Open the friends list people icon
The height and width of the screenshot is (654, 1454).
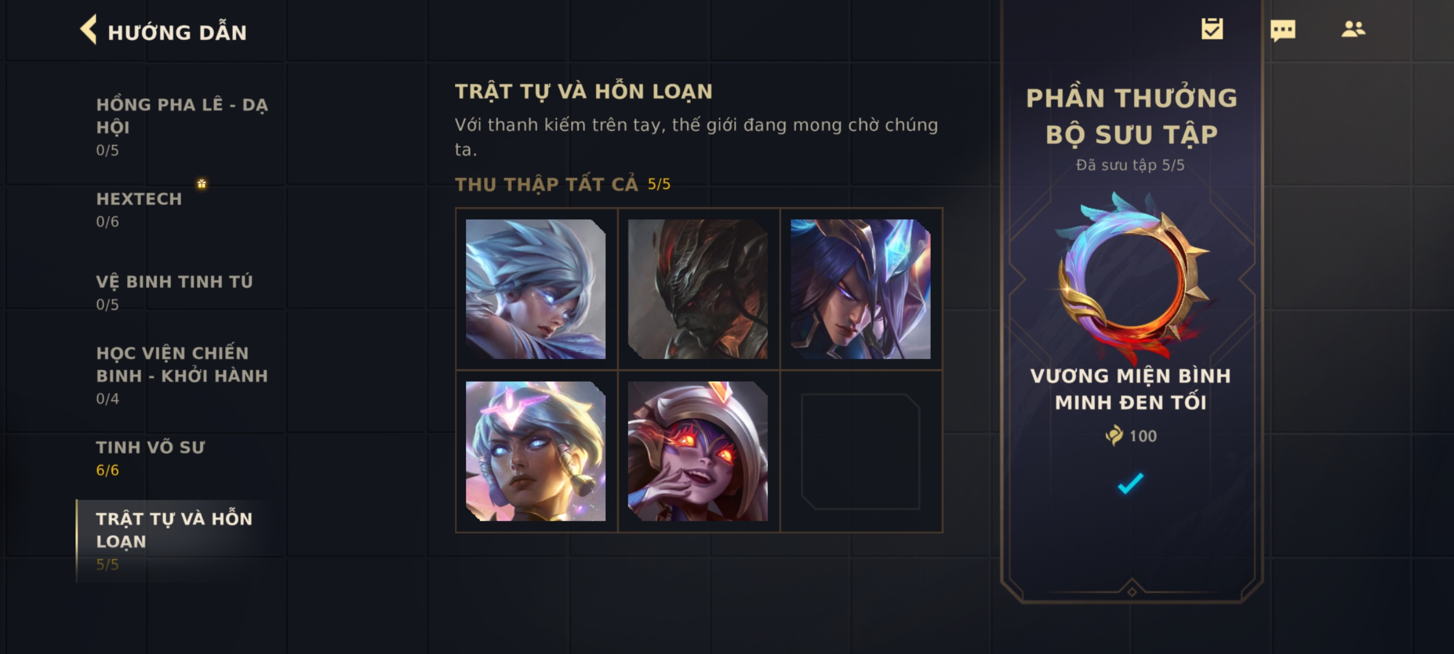(1353, 29)
